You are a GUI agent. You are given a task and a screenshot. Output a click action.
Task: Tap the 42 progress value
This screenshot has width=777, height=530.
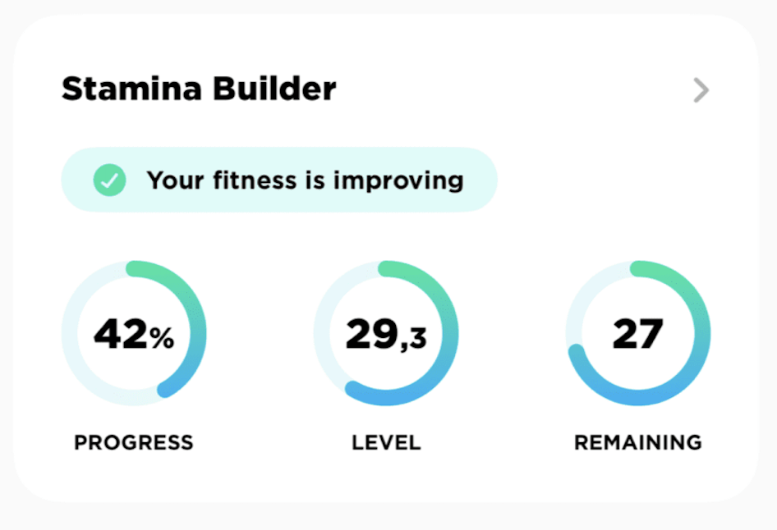click(121, 335)
